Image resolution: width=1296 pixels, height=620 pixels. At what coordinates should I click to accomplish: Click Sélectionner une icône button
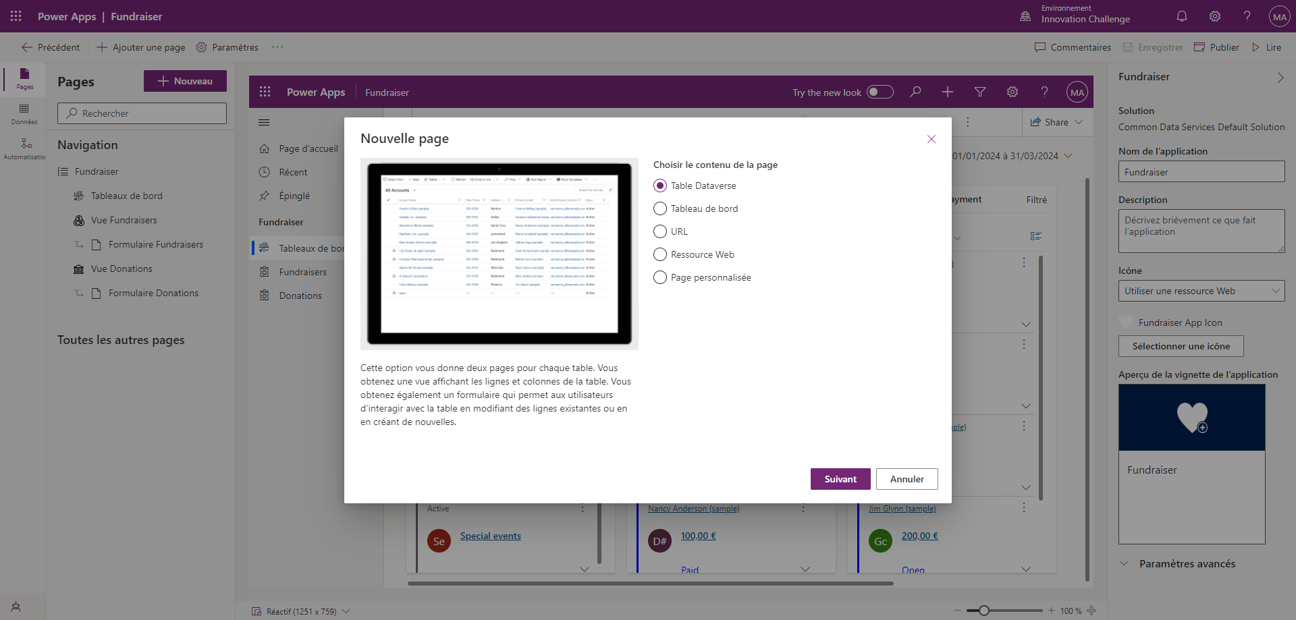[x=1181, y=346]
